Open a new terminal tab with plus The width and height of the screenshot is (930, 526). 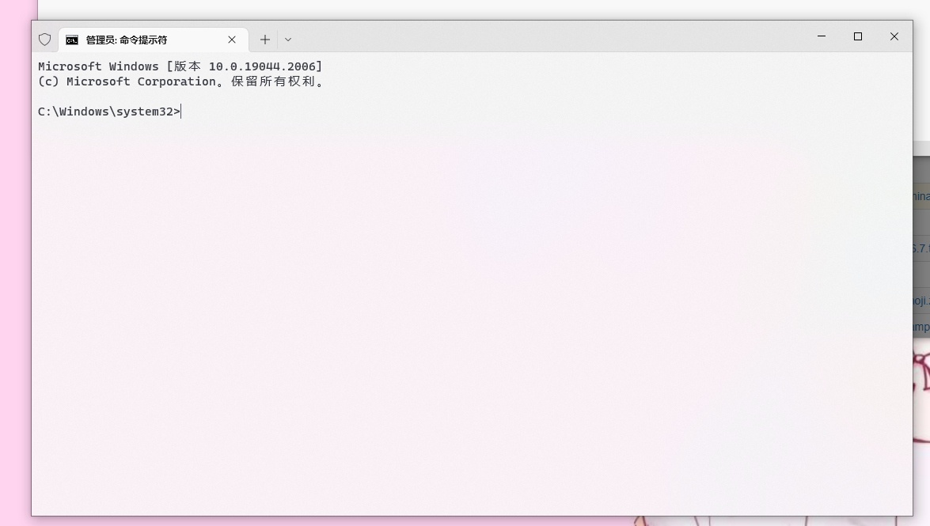point(265,40)
